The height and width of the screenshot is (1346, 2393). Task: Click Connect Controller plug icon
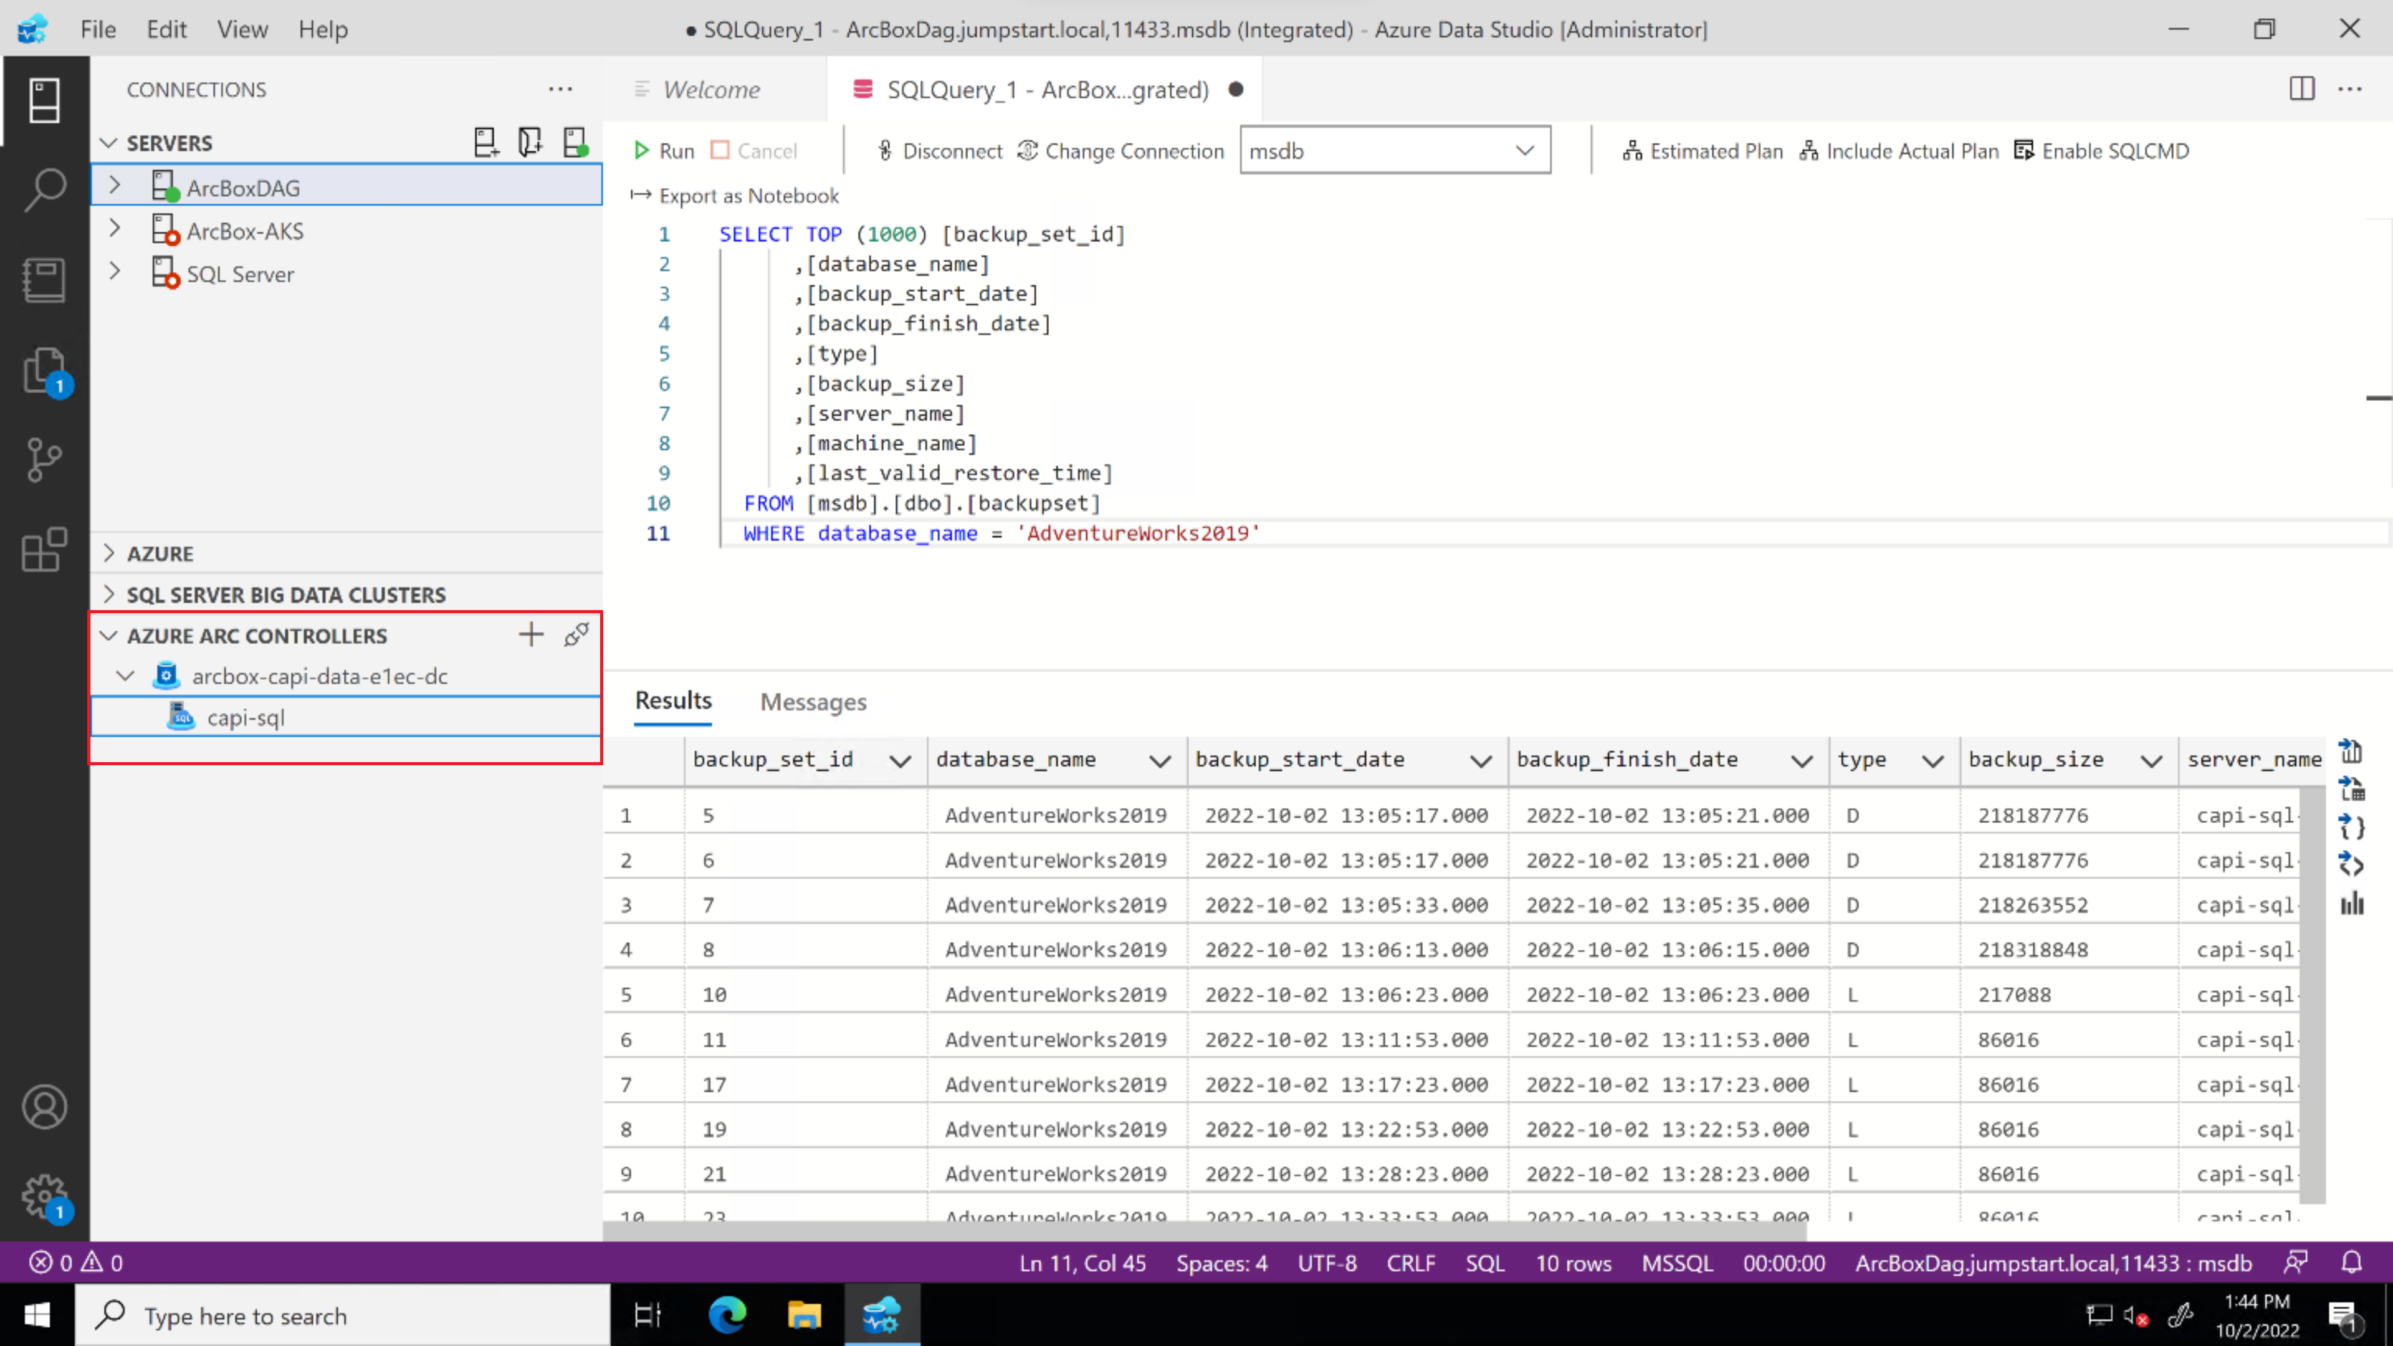pyautogui.click(x=576, y=636)
